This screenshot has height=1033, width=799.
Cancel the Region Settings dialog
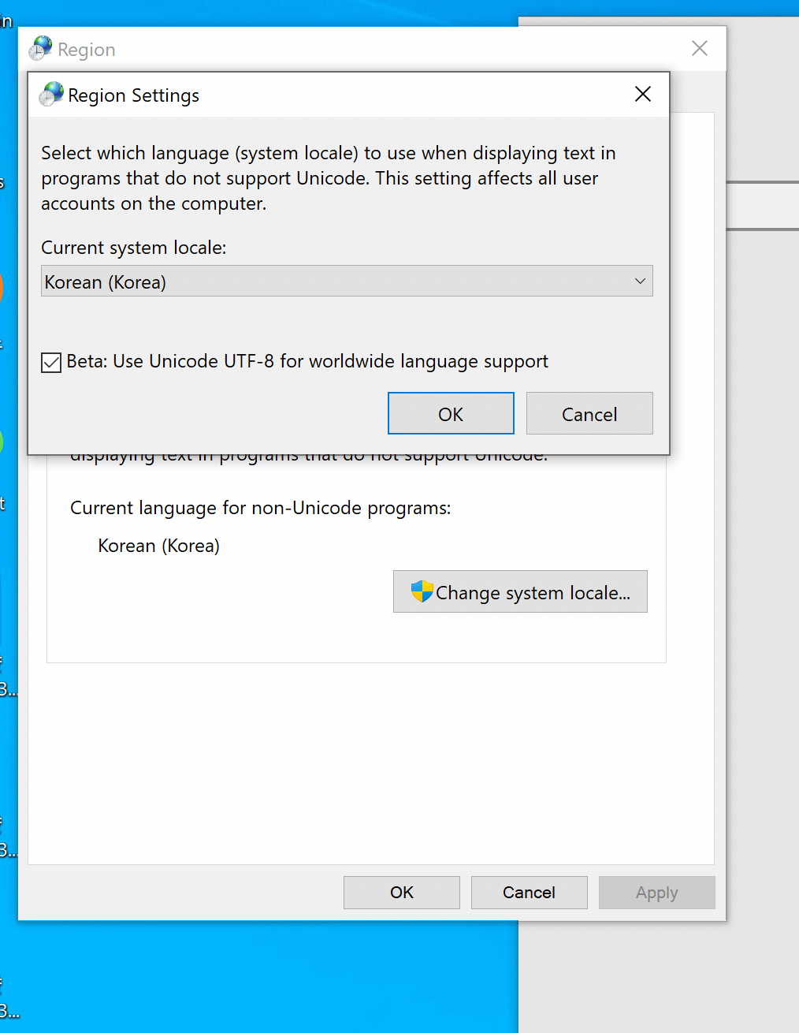pyautogui.click(x=589, y=414)
